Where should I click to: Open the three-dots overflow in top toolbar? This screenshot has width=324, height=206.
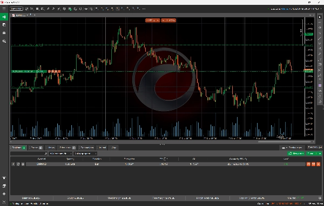144,9
